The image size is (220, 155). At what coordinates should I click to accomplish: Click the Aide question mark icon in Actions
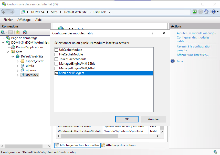pyautogui.click(x=173, y=61)
